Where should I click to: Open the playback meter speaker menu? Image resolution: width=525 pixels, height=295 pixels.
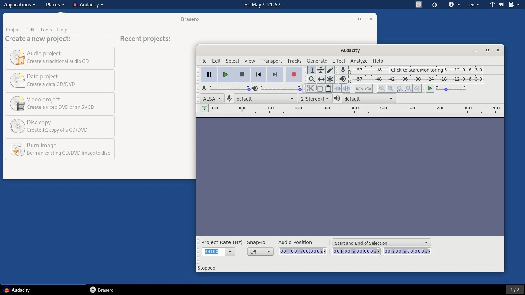[343, 79]
